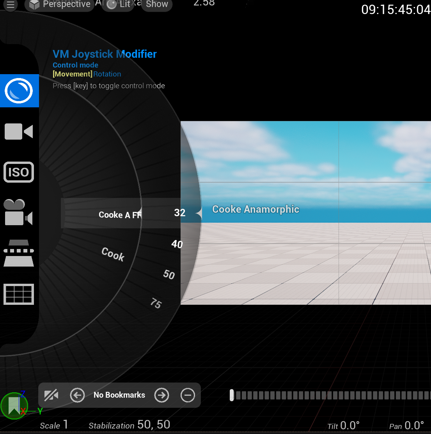The width and height of the screenshot is (431, 434).
Task: Click the slider handle on bottom track
Action: 232,395
